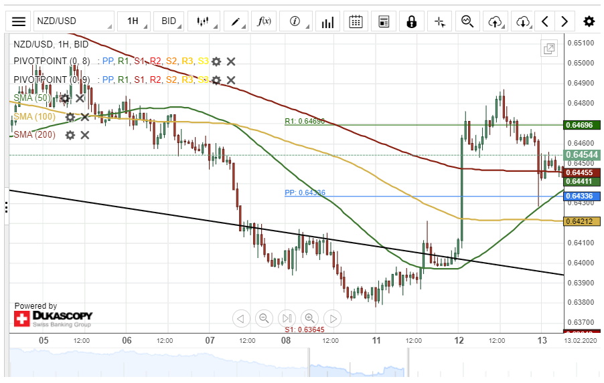Image resolution: width=604 pixels, height=383 pixels.
Task: Toggle the chart lock icon
Action: click(x=412, y=21)
